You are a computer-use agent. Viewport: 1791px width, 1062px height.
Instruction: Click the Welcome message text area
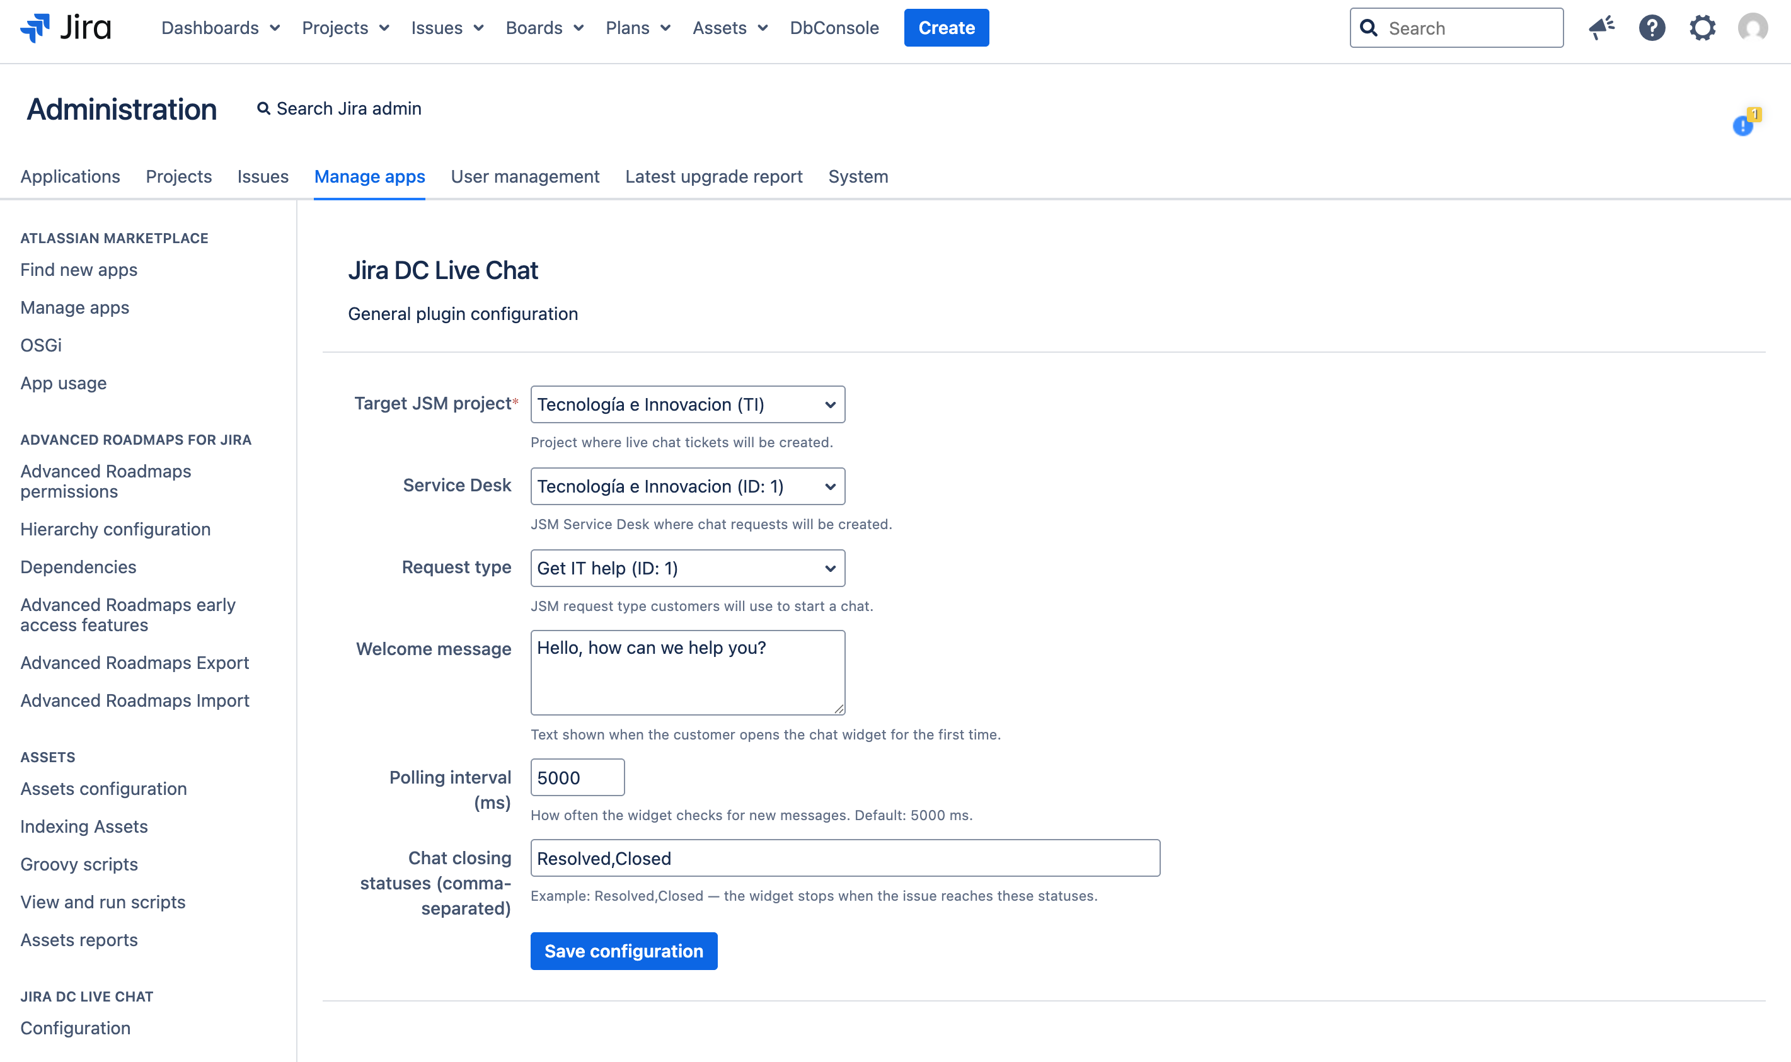tap(687, 673)
